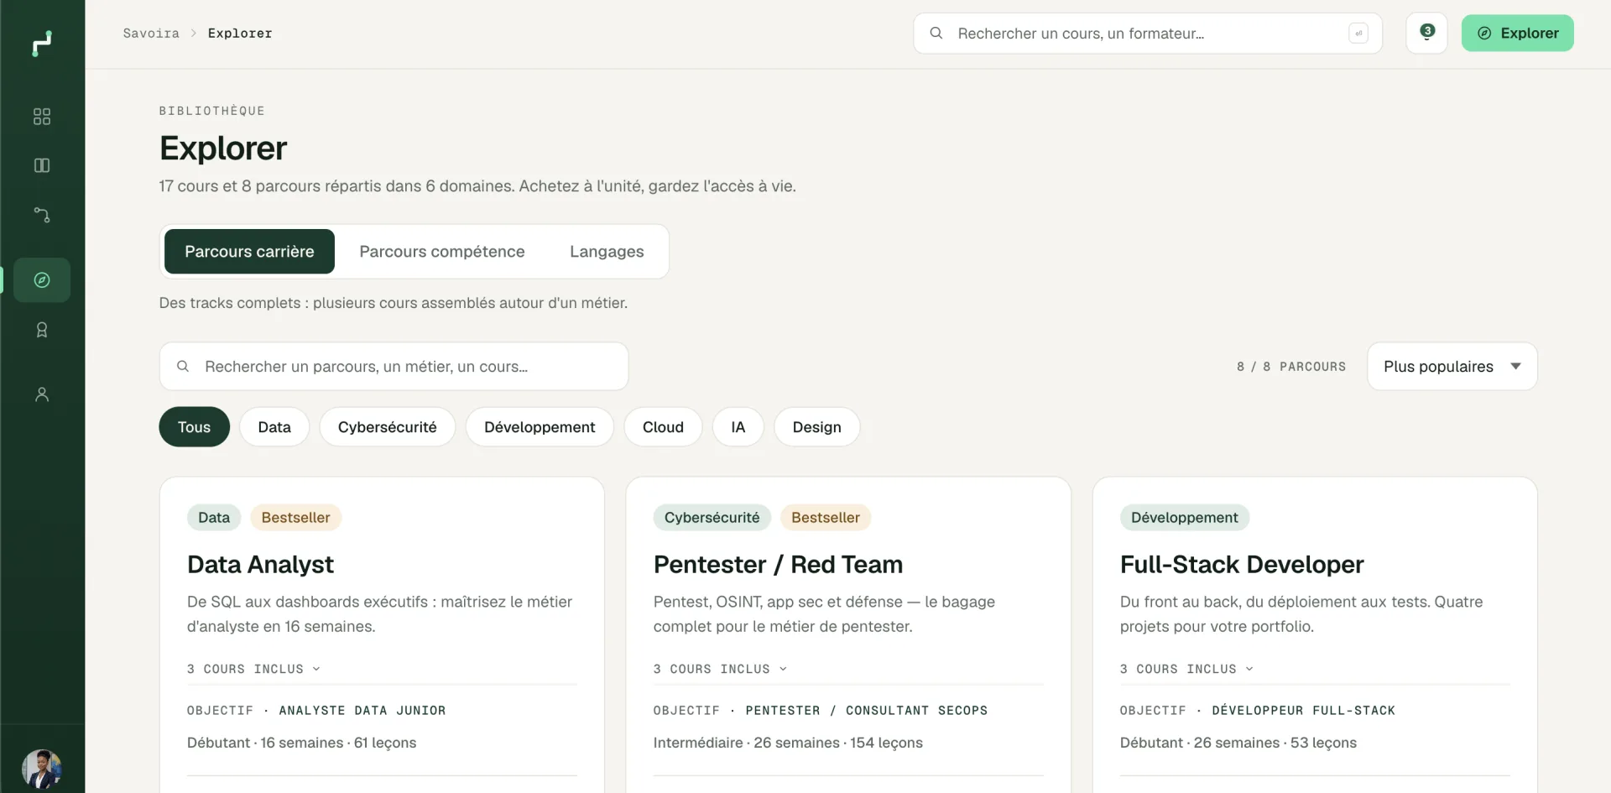
Task: Filter by the Cybersécurité chip
Action: (387, 427)
